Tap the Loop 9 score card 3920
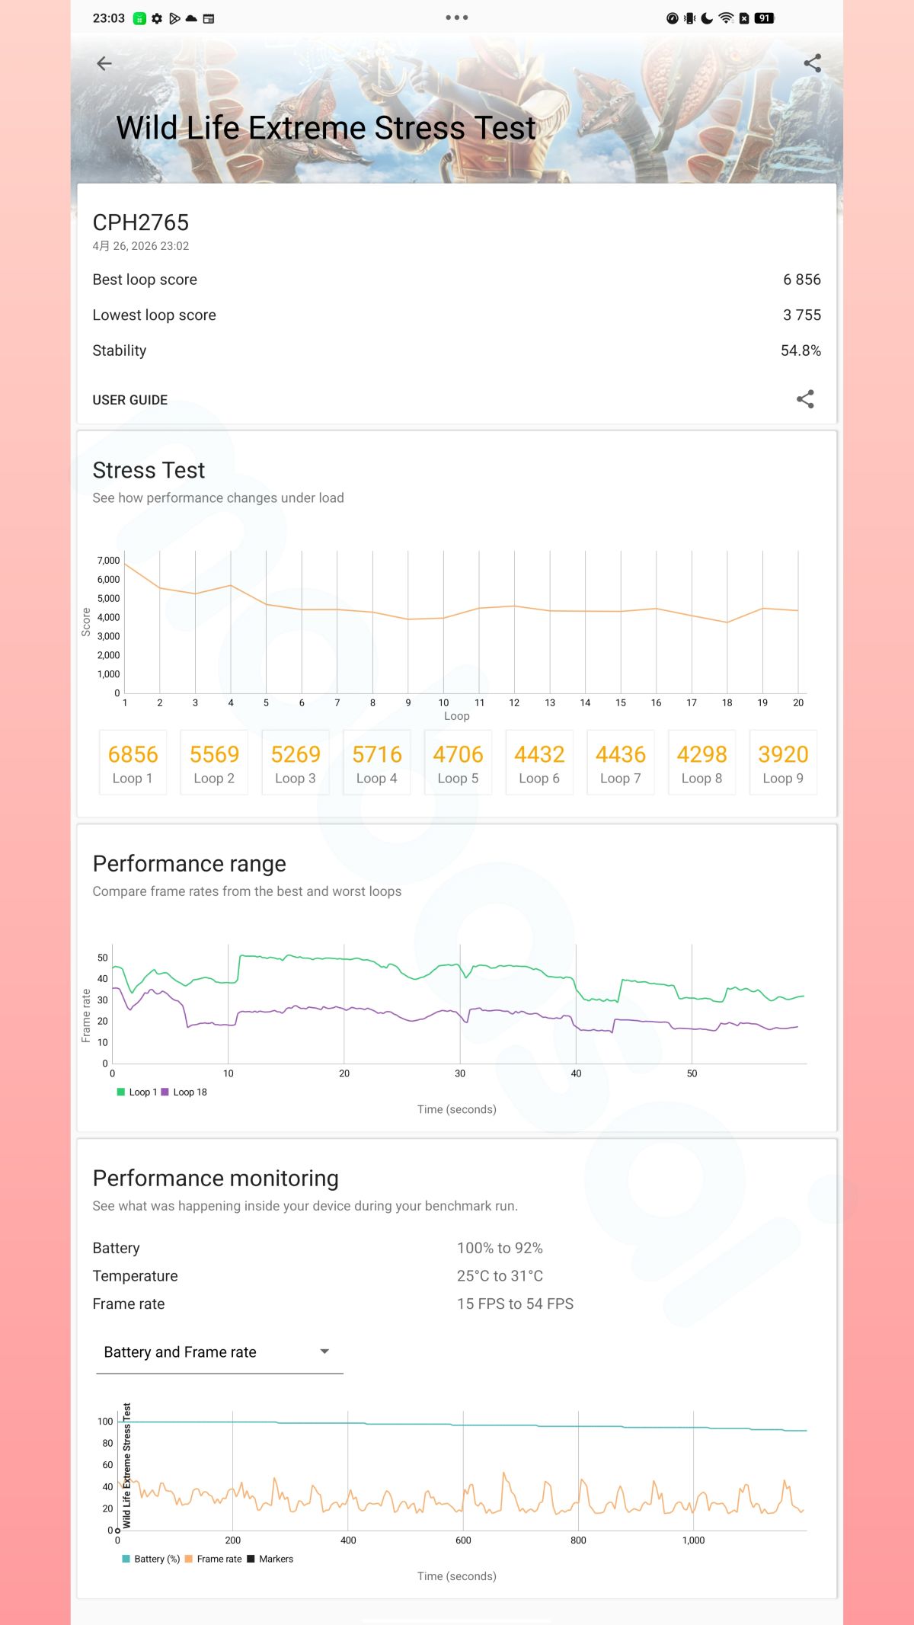This screenshot has width=914, height=1625. pos(783,763)
